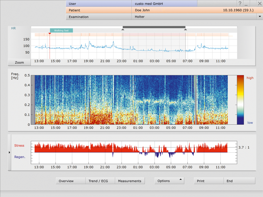The height and width of the screenshot is (197, 263).
Task: Open the Options pop-up menu
Action: pyautogui.click(x=169, y=181)
